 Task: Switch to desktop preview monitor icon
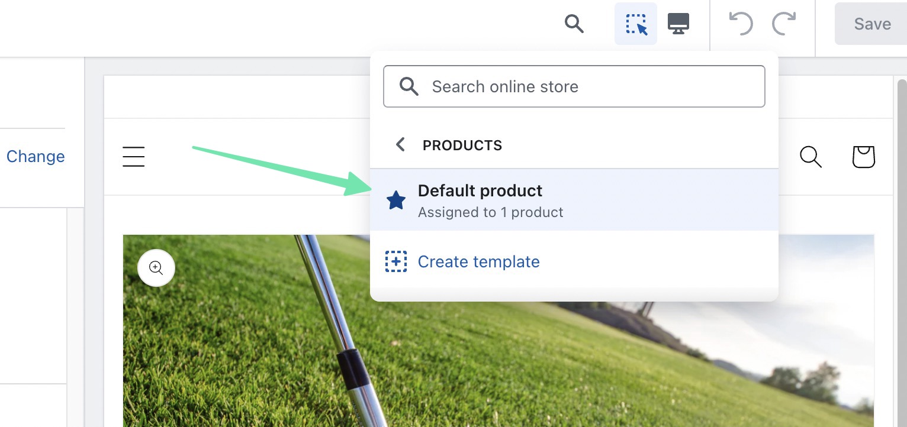[678, 24]
